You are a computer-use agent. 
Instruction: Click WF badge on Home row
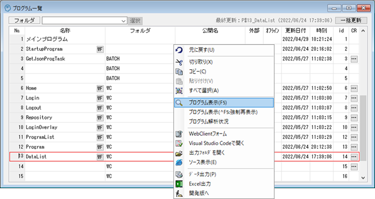tap(100, 88)
